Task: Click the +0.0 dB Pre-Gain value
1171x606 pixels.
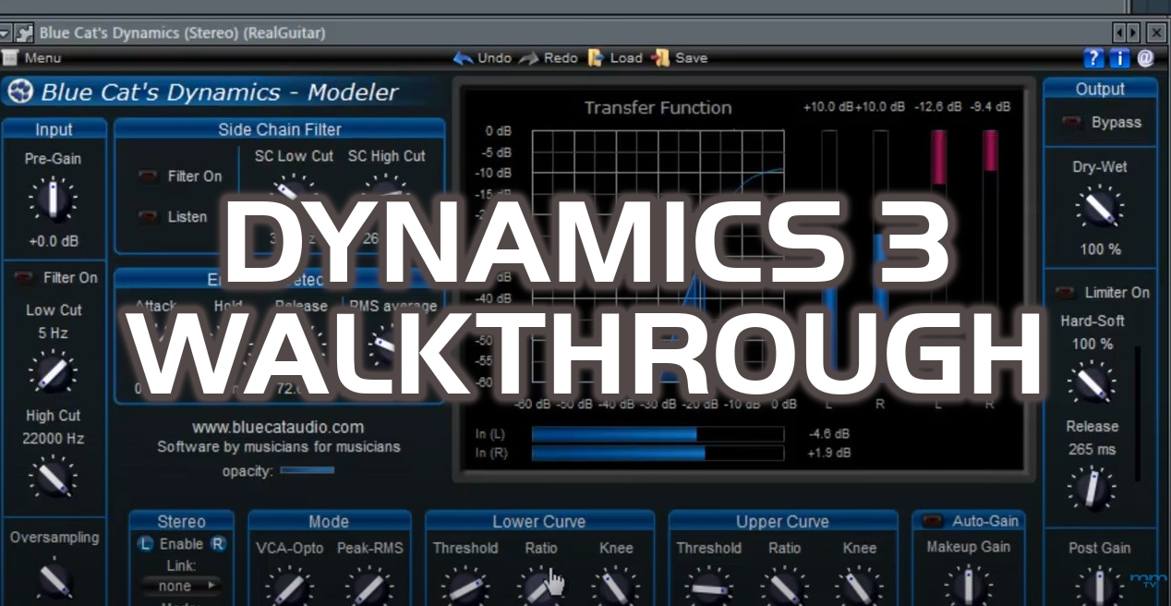Action: (53, 242)
